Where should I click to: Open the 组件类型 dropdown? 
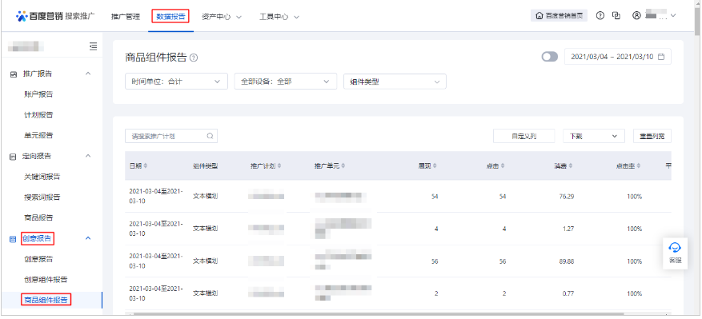(x=395, y=82)
